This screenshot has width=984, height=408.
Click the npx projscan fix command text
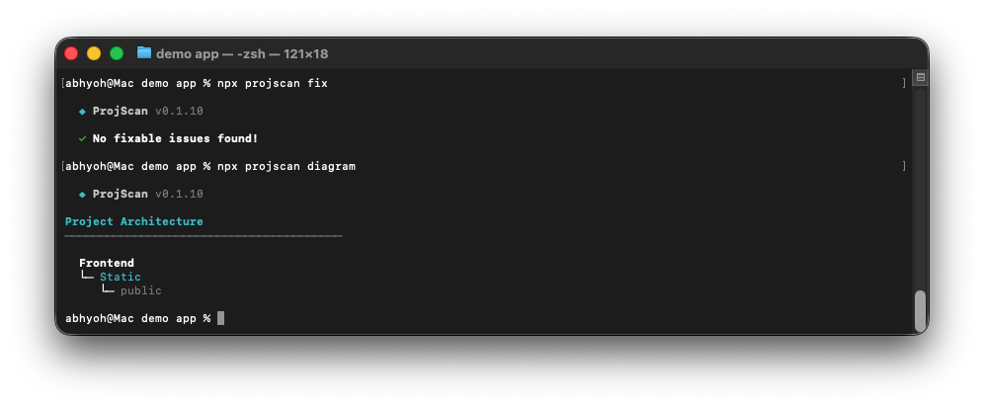273,83
